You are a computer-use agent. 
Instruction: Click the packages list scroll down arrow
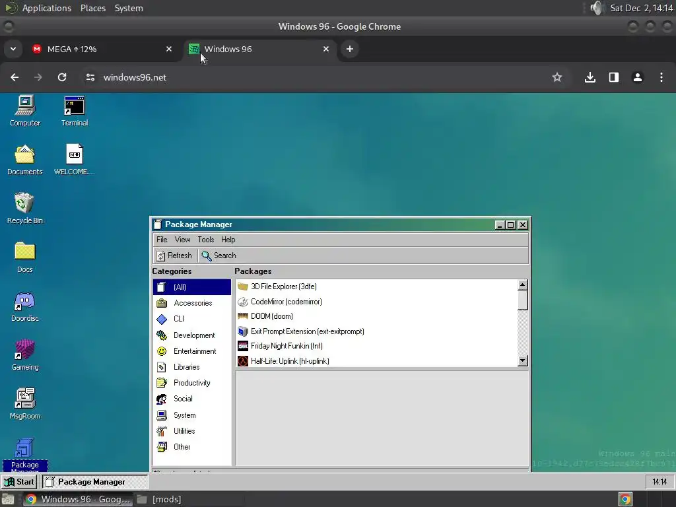(523, 361)
